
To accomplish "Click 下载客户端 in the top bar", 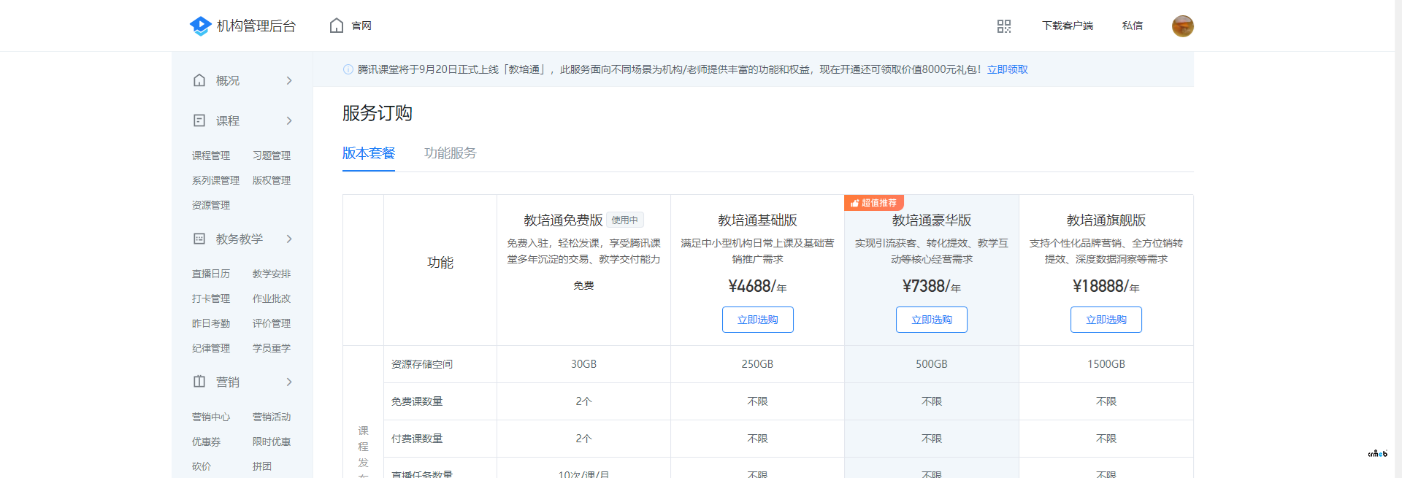I will pyautogui.click(x=1068, y=26).
